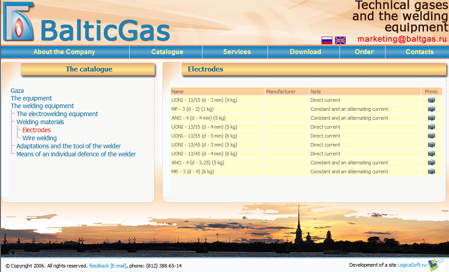Open the Contacts page
The width and height of the screenshot is (449, 272).
pos(419,52)
